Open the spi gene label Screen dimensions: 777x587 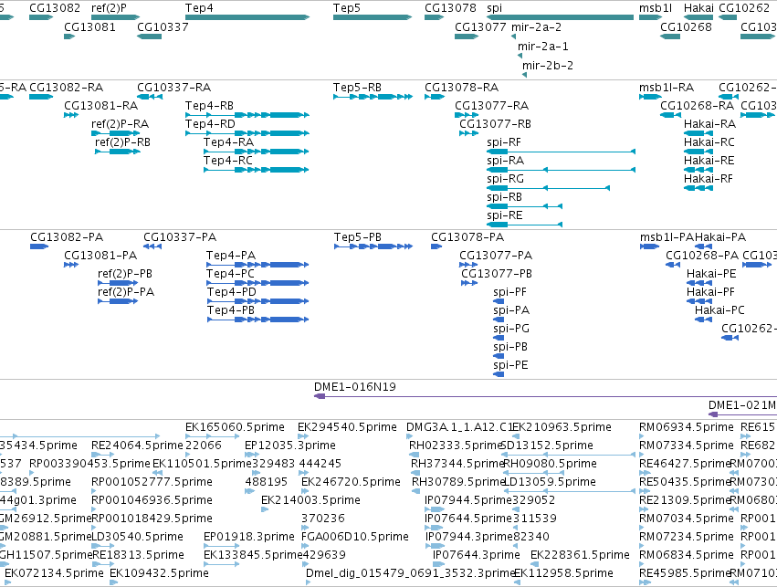tap(494, 8)
